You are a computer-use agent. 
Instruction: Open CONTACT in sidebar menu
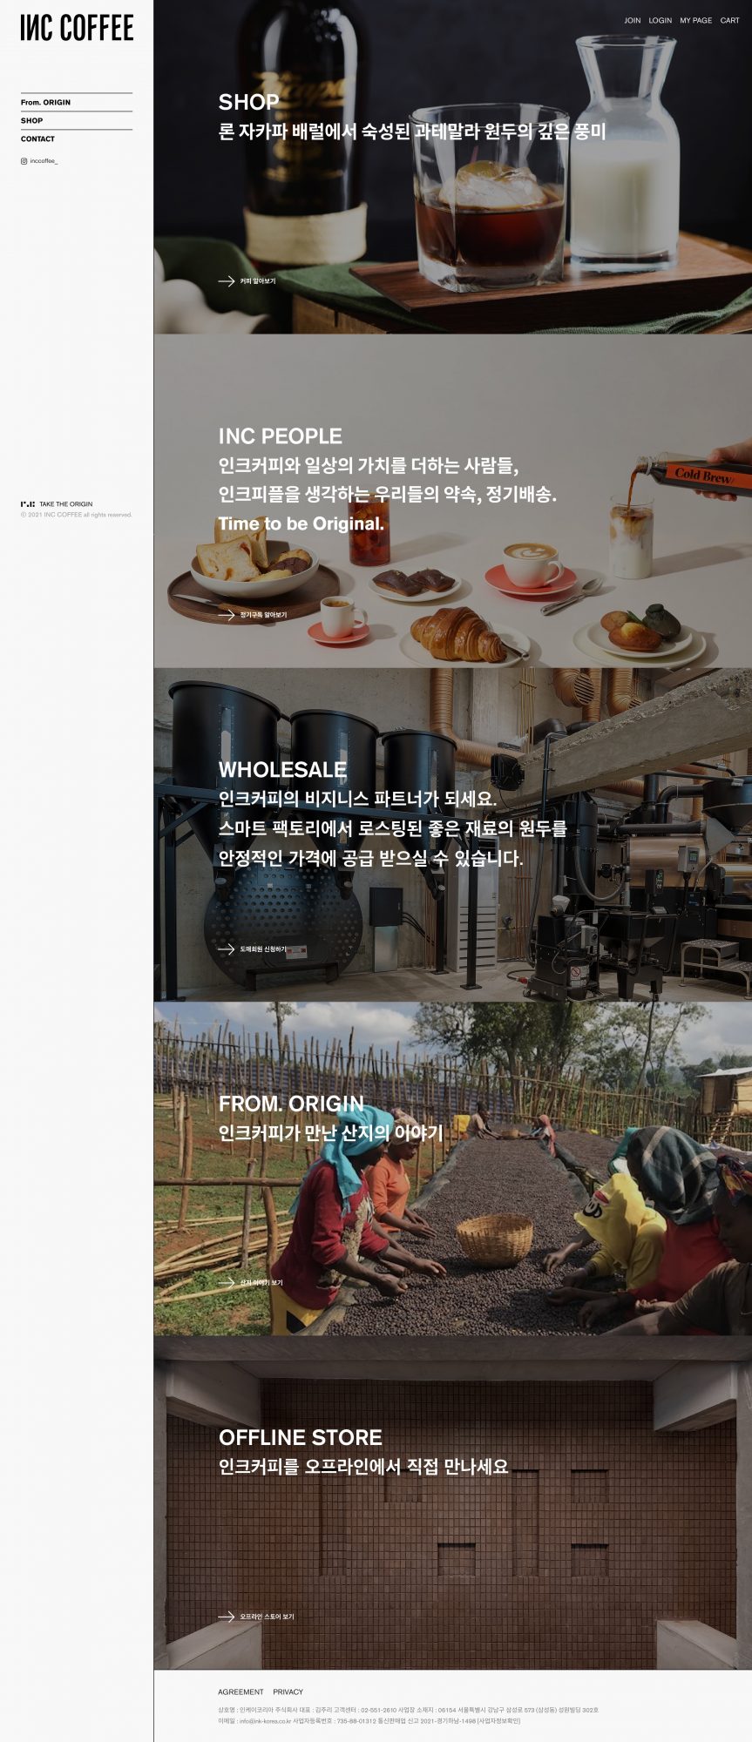[x=38, y=139]
